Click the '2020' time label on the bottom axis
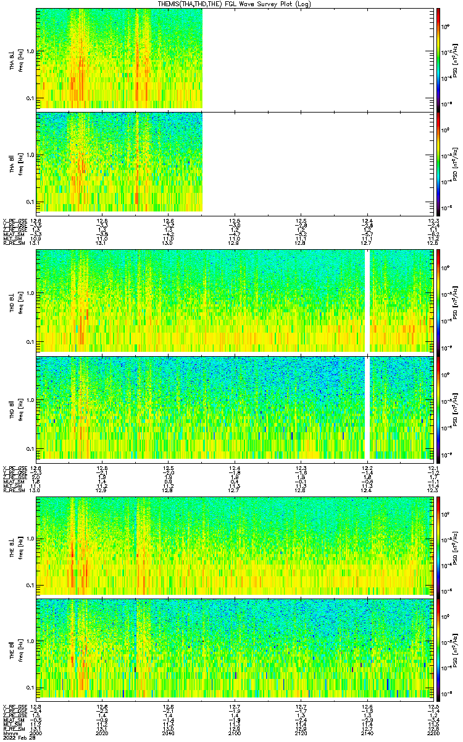The width and height of the screenshot is (463, 742). click(102, 733)
